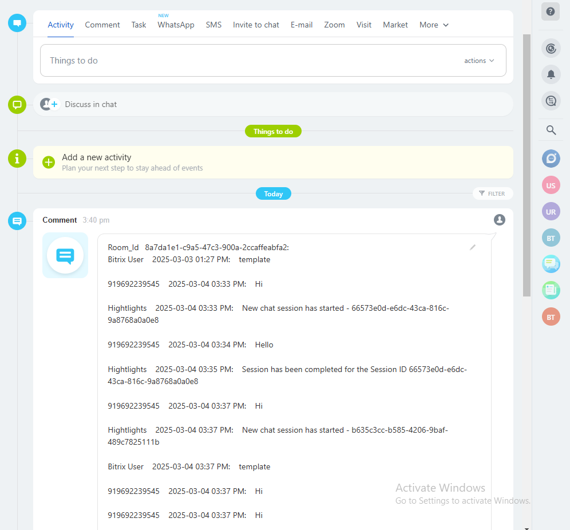
Task: Click the green plus Add a new activity icon
Action: [48, 163]
